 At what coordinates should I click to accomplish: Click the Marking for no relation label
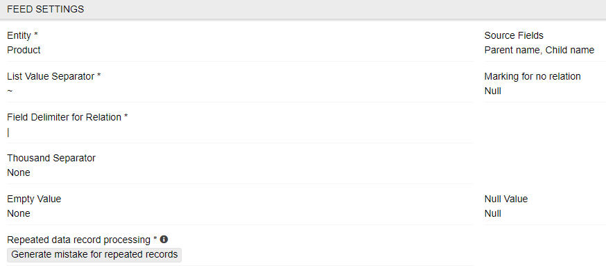pyautogui.click(x=533, y=76)
